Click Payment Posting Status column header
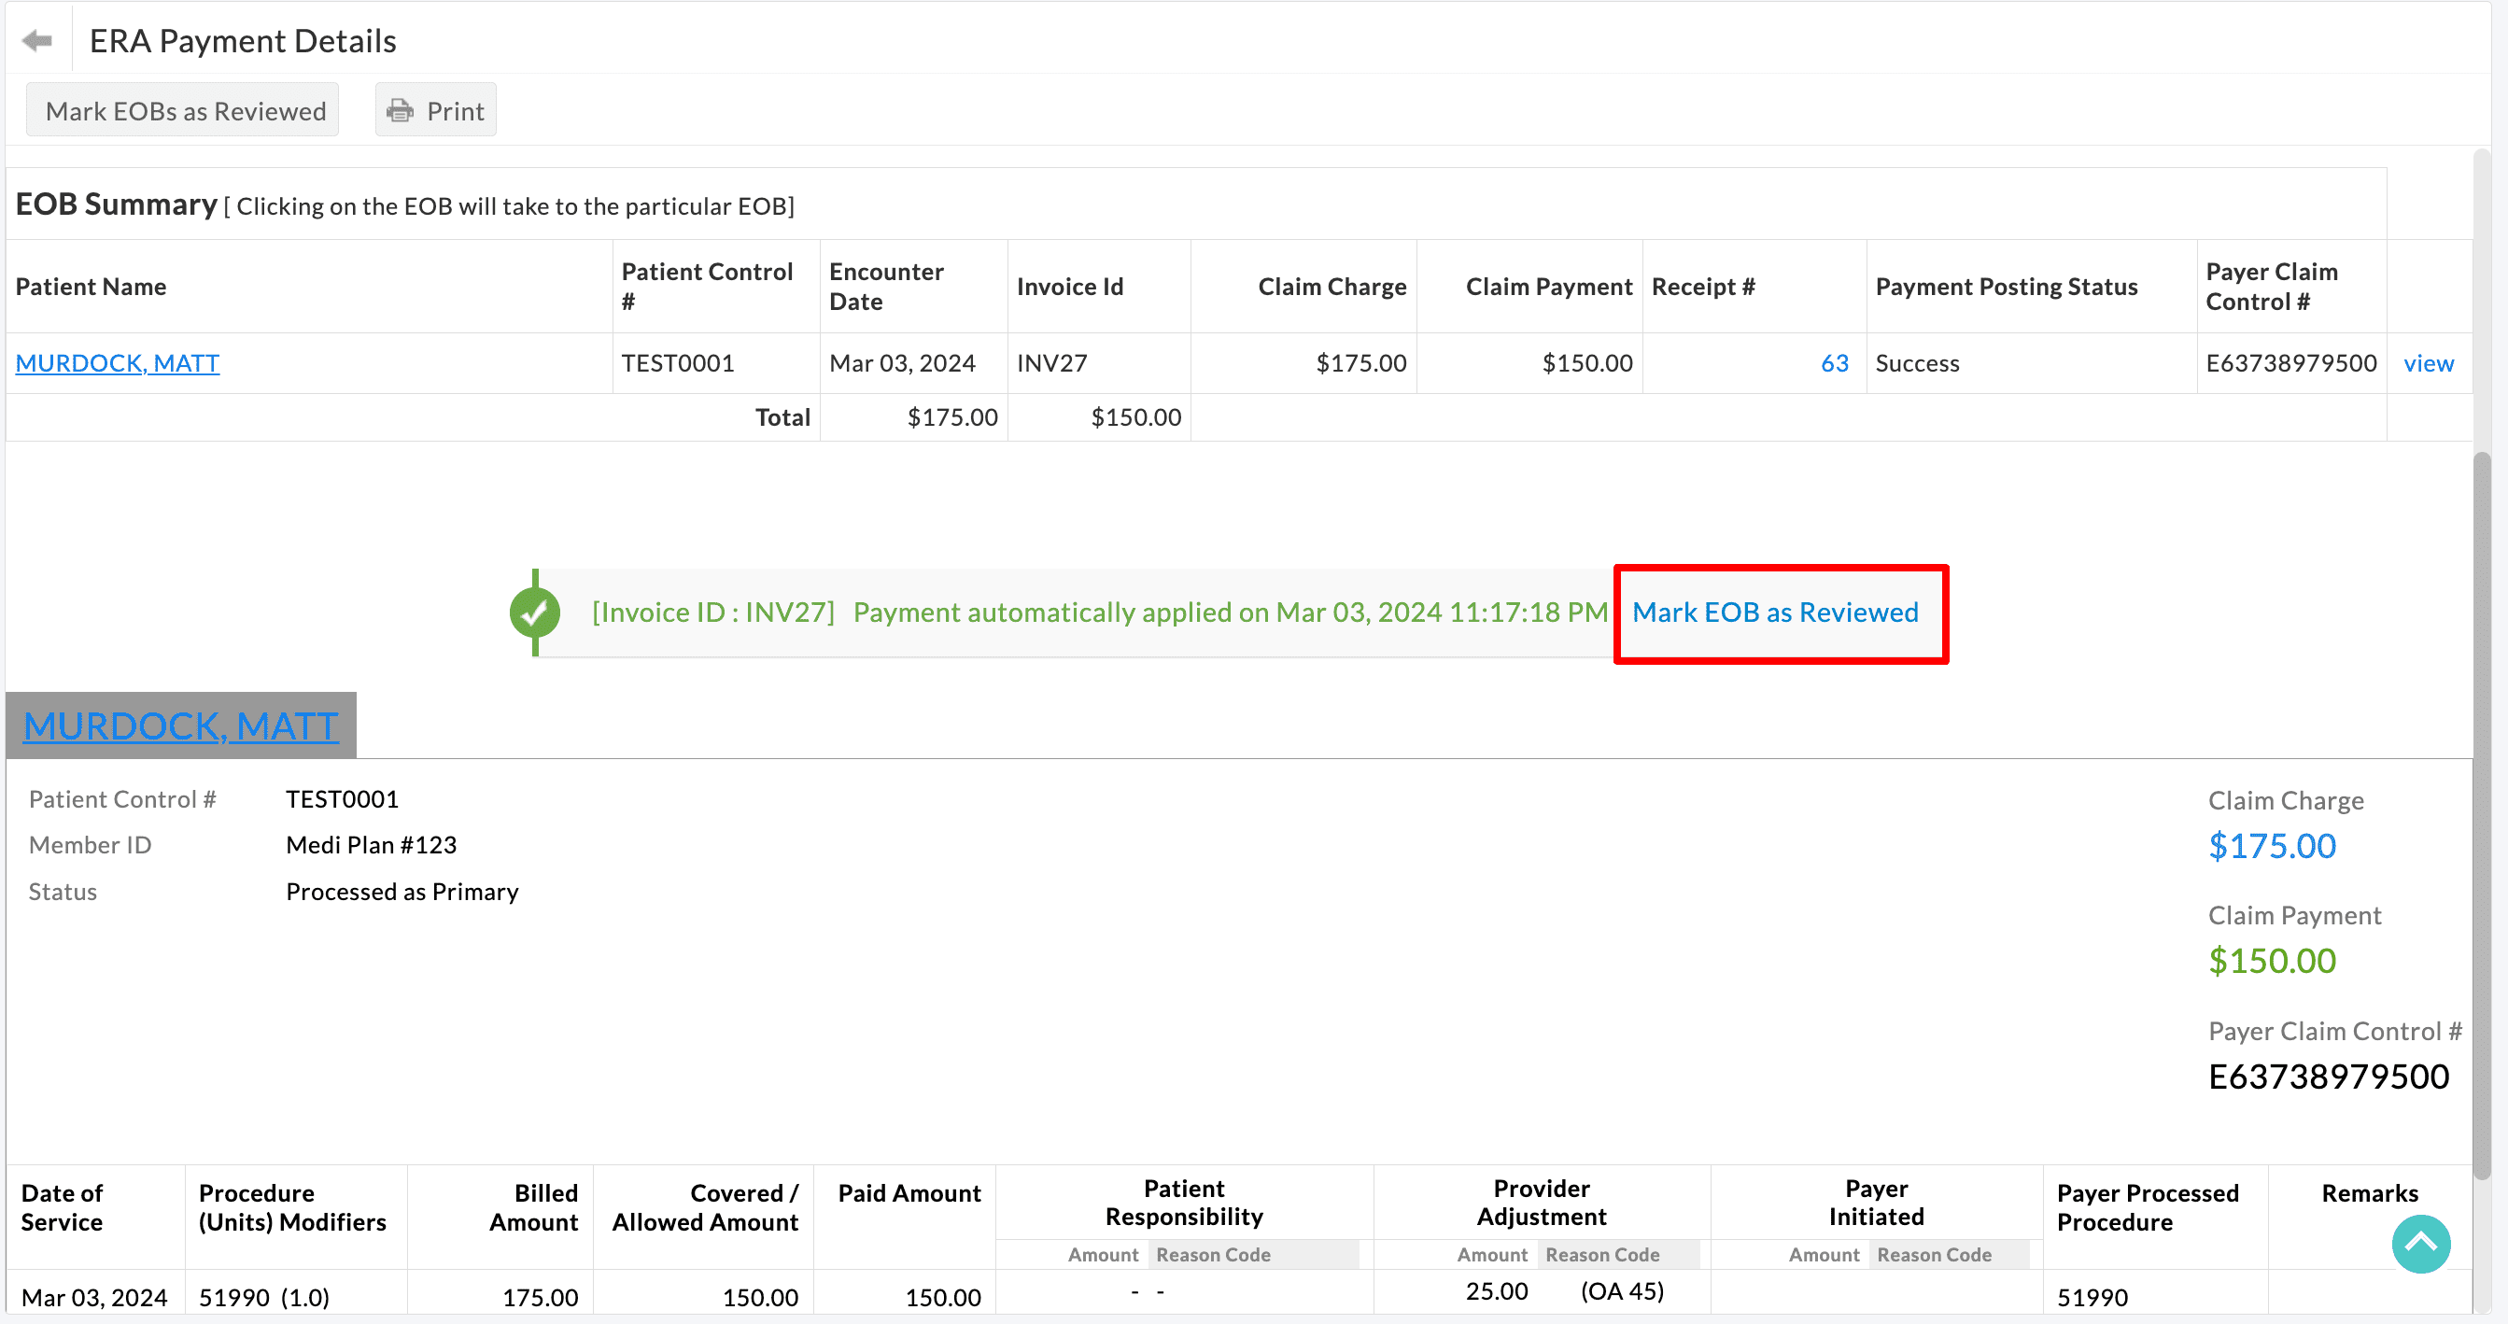2508x1324 pixels. pyautogui.click(x=2006, y=287)
